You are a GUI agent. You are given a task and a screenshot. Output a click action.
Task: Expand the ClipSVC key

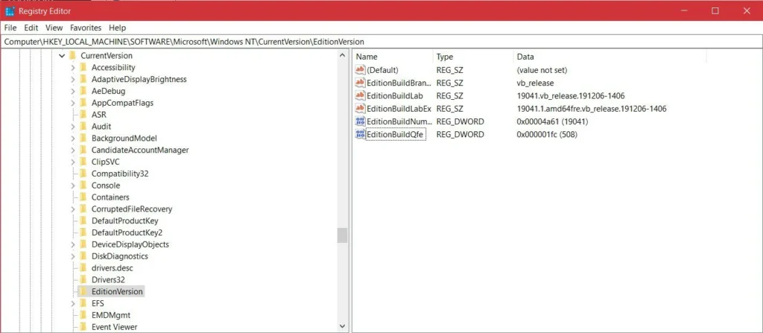click(72, 162)
